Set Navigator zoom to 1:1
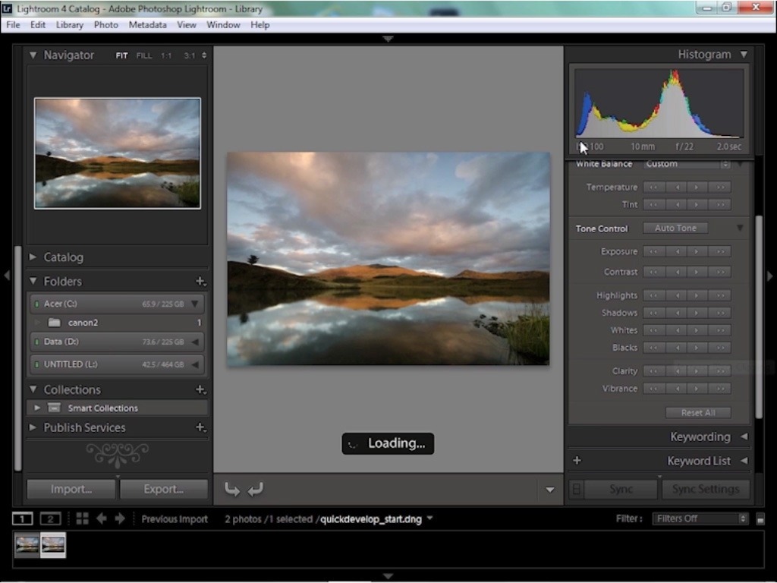This screenshot has width=777, height=583. pos(166,55)
